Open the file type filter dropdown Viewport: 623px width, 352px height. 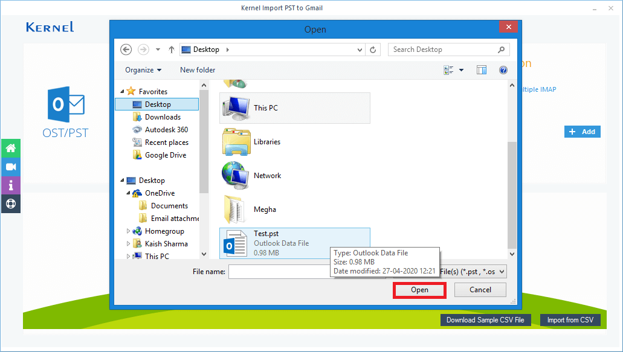pos(502,272)
